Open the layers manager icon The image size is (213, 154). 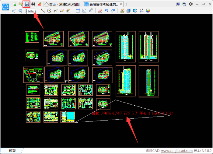pos(122,11)
